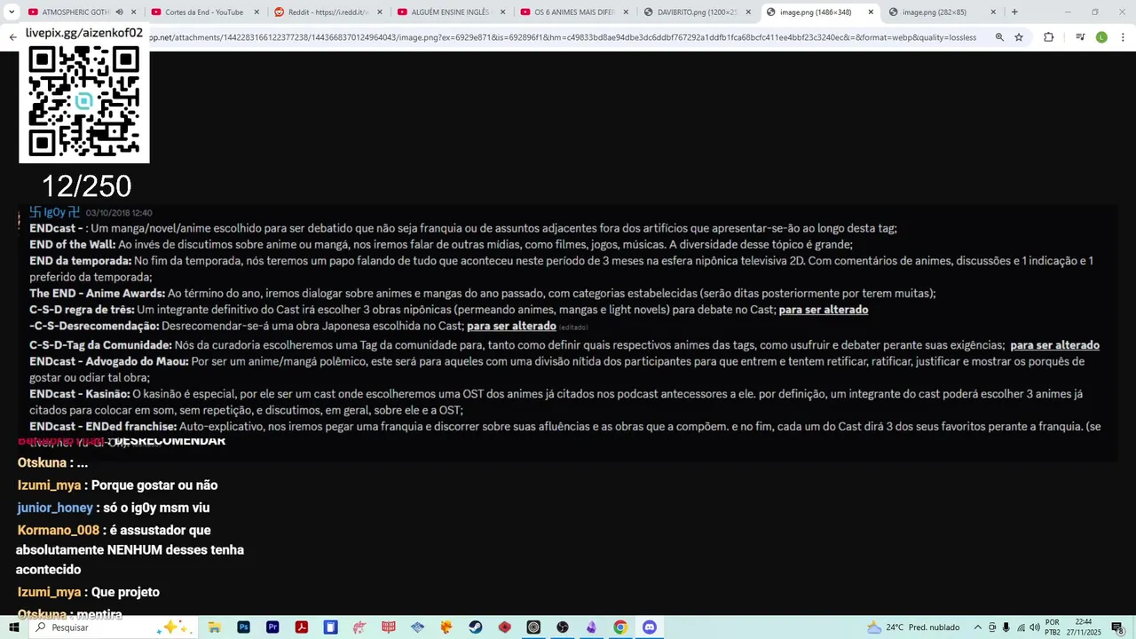The image size is (1136, 639).
Task: Open Steam from the taskbar
Action: [476, 627]
